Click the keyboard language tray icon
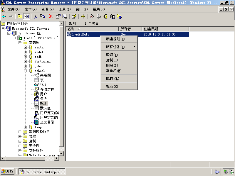 217,172
